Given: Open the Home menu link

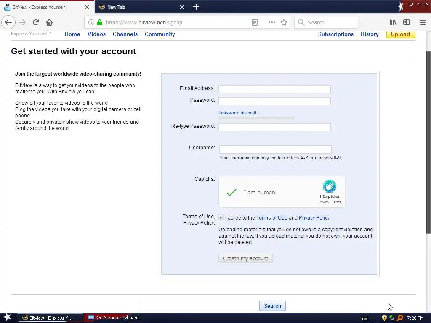Looking at the screenshot, I should [x=72, y=34].
